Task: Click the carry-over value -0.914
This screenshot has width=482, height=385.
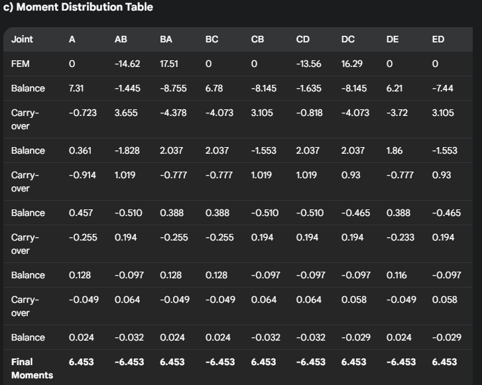Action: point(82,175)
